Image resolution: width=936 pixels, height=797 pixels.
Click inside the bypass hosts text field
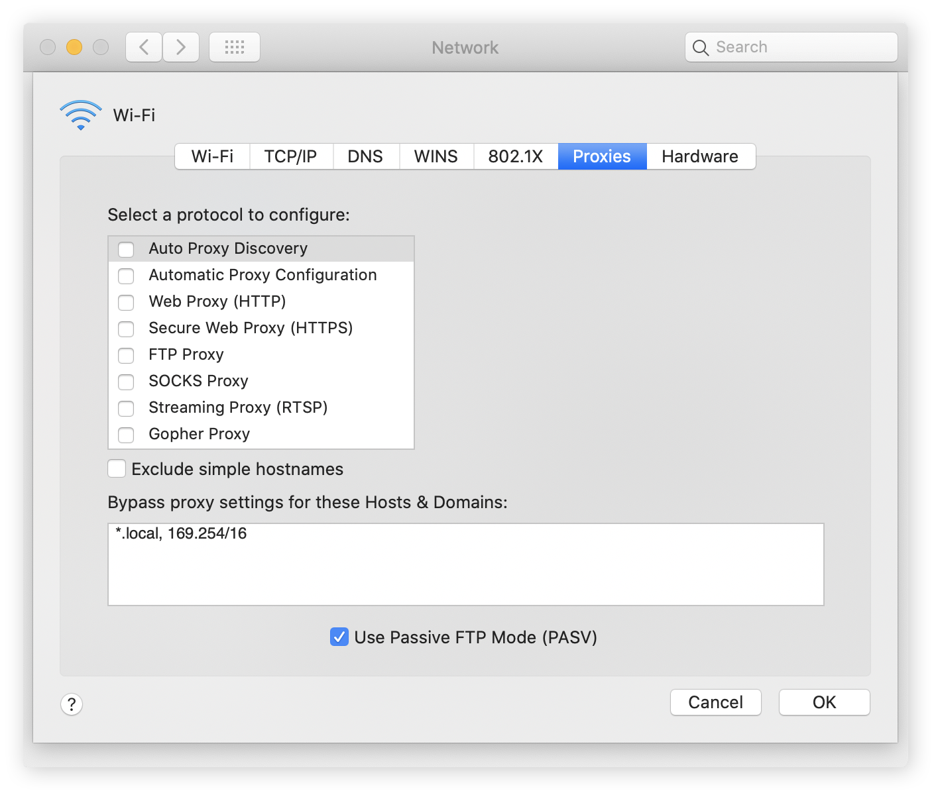point(464,563)
